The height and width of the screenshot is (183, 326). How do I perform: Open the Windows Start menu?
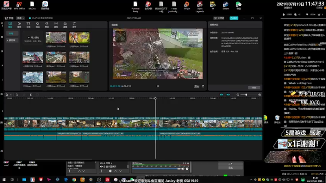pos(4,180)
